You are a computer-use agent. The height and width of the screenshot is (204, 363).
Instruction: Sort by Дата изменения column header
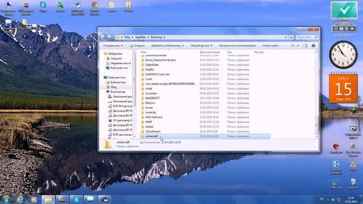(209, 52)
